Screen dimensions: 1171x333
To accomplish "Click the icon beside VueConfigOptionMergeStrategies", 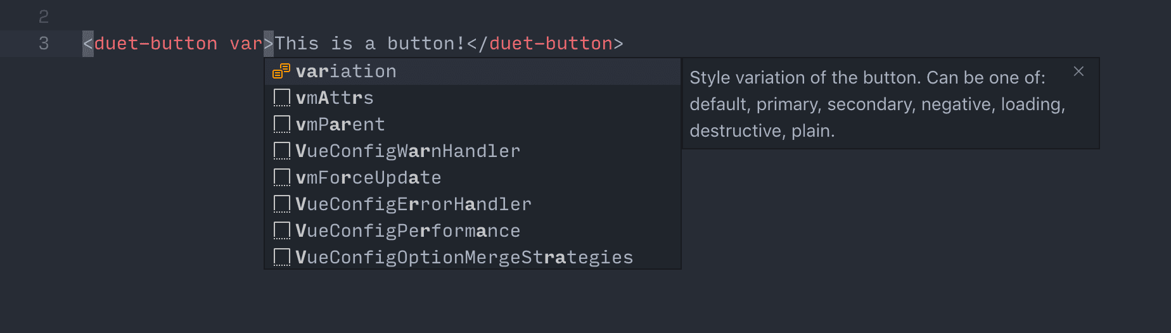I will (x=282, y=257).
